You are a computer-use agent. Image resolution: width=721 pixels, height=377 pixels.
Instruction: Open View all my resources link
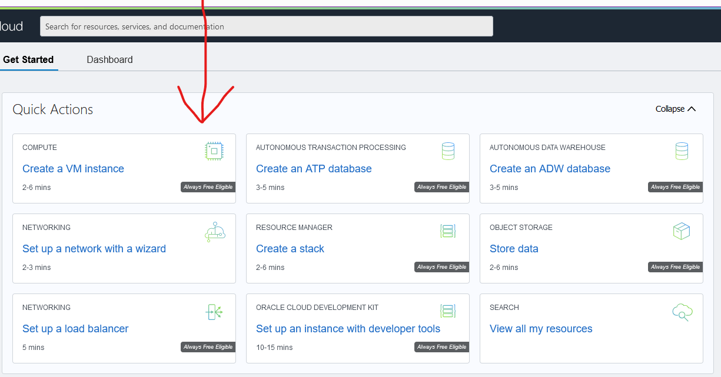point(541,329)
